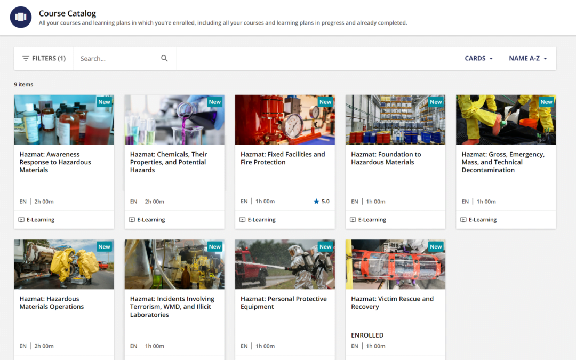Click E-Learning icon on Foundation to Hazardous Materials
The image size is (576, 360).
(x=353, y=220)
